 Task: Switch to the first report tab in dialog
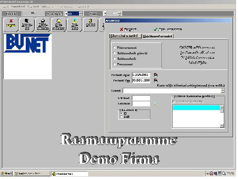coord(125,36)
